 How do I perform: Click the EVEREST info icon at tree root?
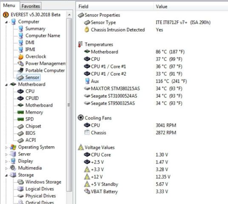tap(6, 15)
